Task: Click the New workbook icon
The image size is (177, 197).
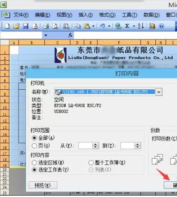Action: [x=7, y=26]
